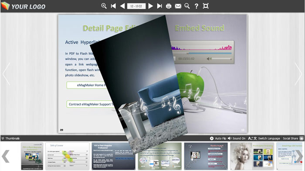Click the print icon

[x=169, y=6]
